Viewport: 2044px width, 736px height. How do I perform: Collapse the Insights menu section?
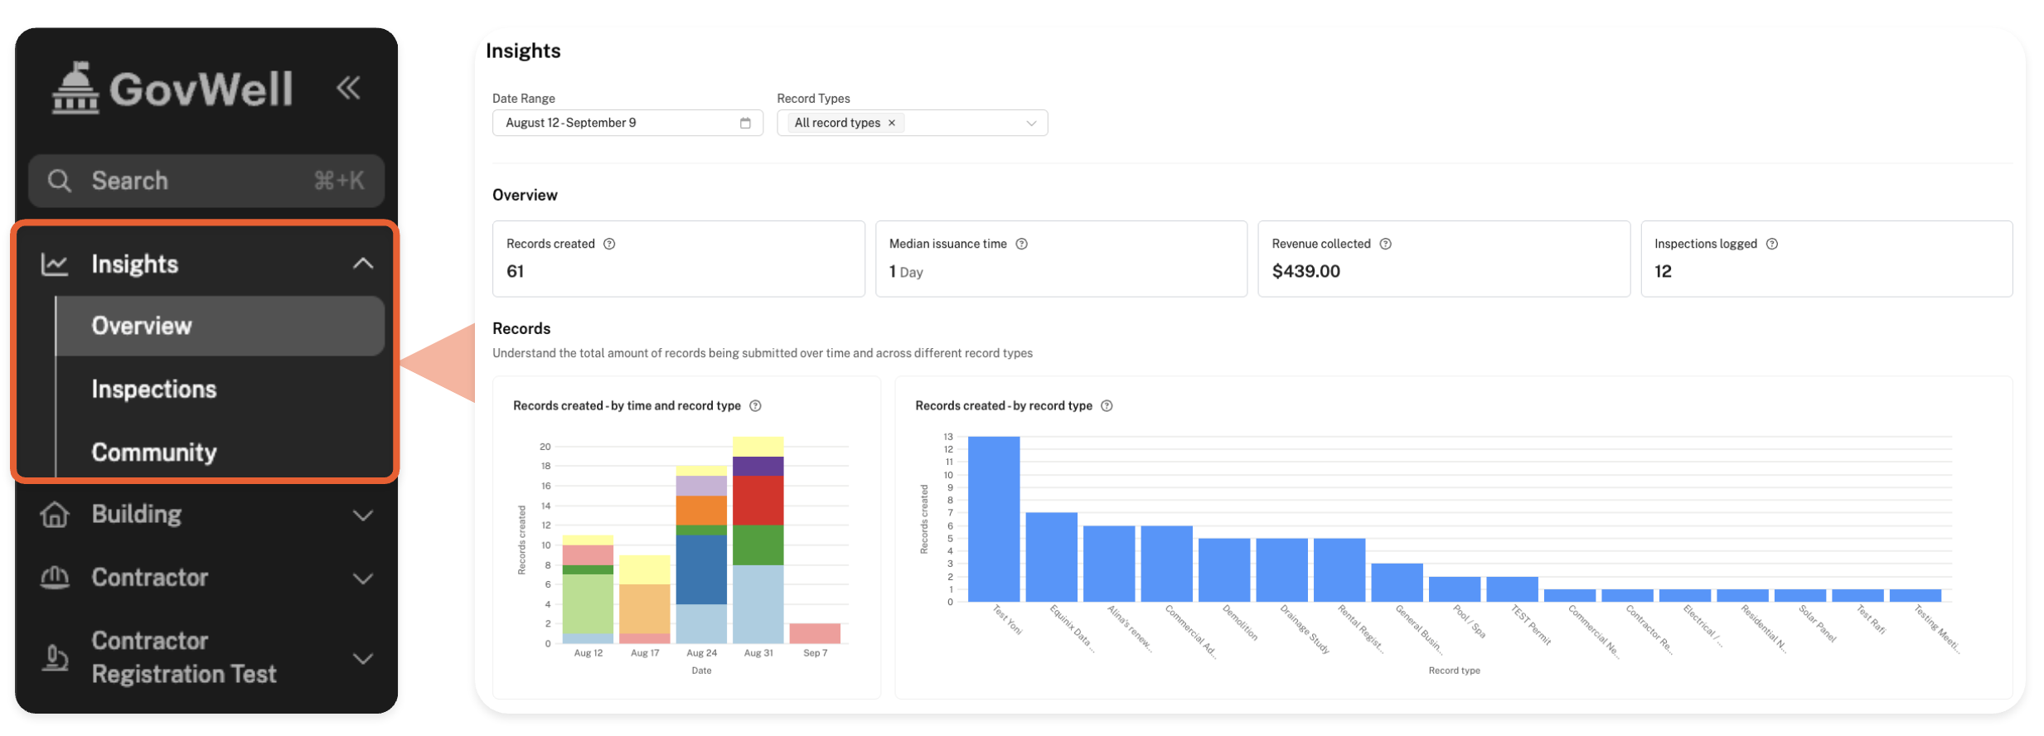[x=362, y=264]
